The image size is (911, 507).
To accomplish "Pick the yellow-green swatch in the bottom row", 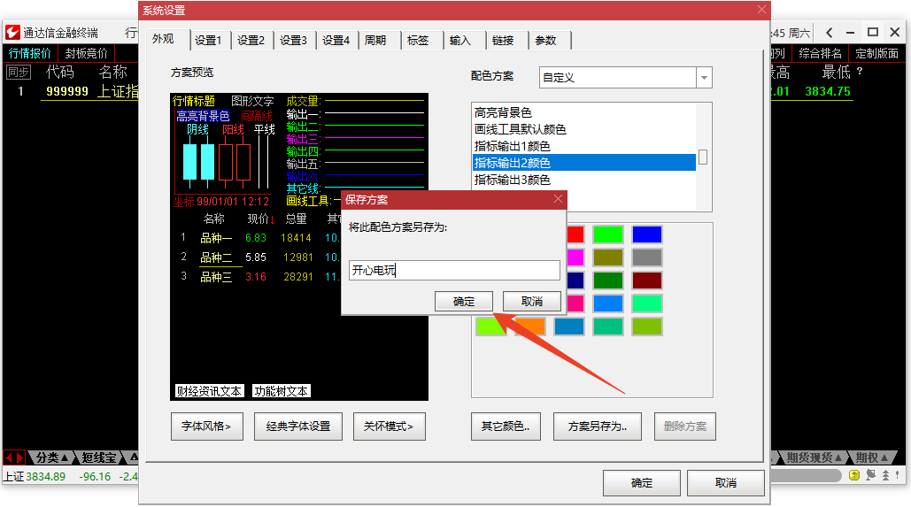I will click(x=647, y=326).
